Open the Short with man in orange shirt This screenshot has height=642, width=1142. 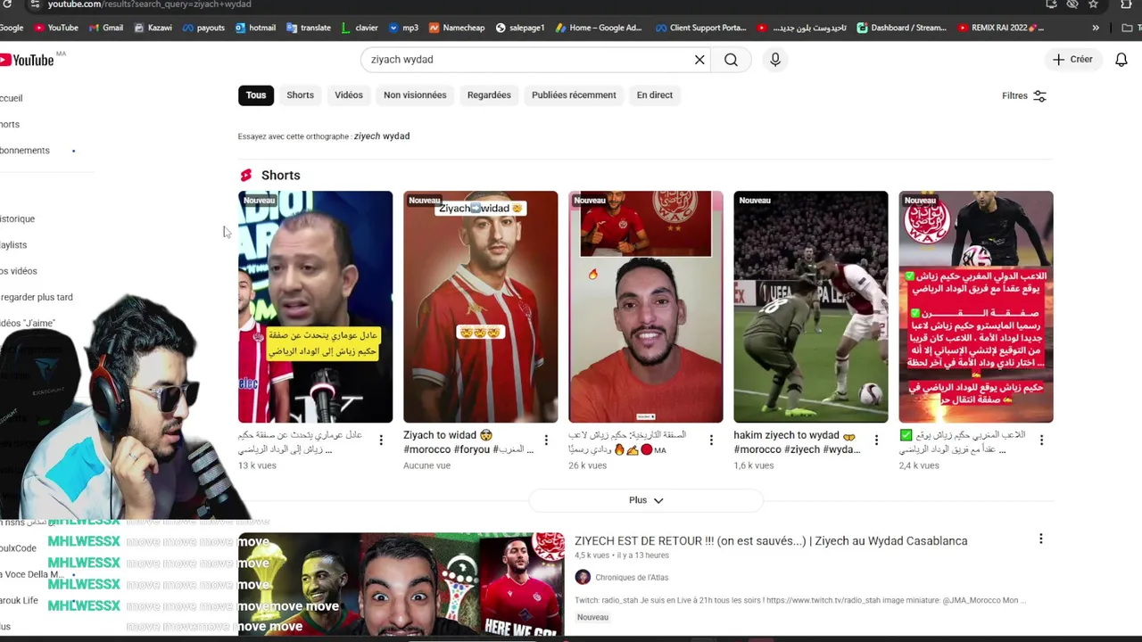tap(645, 307)
